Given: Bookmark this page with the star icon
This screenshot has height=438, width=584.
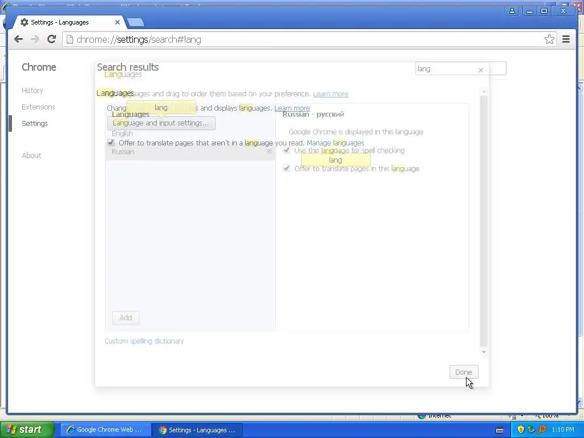Looking at the screenshot, I should tap(549, 39).
